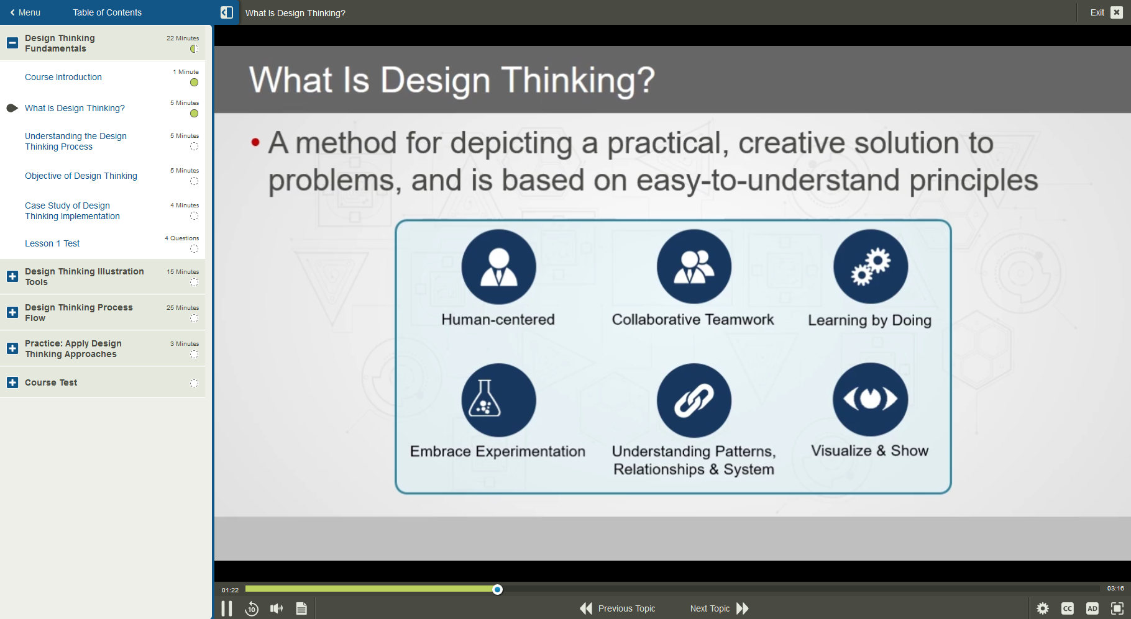Click the video progress slider handle
The image size is (1131, 619).
[497, 589]
